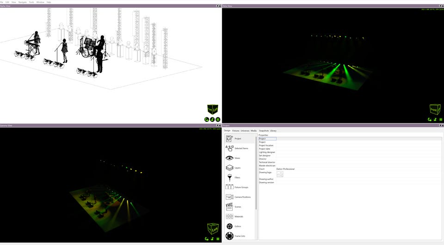Viewport: 444px width, 245px height.
Task: Open the Help menu
Action: (x=49, y=2)
